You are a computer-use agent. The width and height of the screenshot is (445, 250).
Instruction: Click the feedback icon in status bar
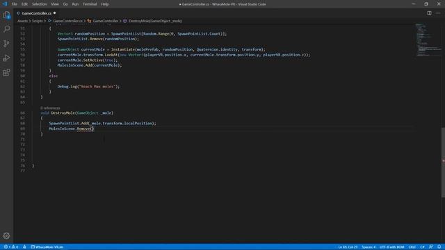(431, 247)
